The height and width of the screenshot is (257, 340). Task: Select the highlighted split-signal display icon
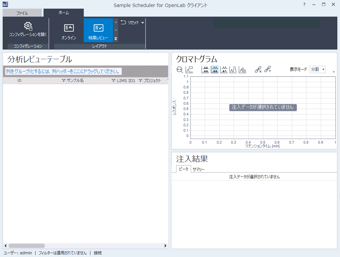click(215, 69)
